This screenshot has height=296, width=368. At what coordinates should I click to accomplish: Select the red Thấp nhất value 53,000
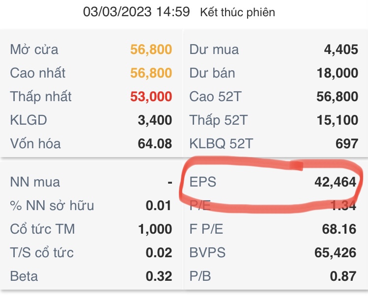[151, 97]
